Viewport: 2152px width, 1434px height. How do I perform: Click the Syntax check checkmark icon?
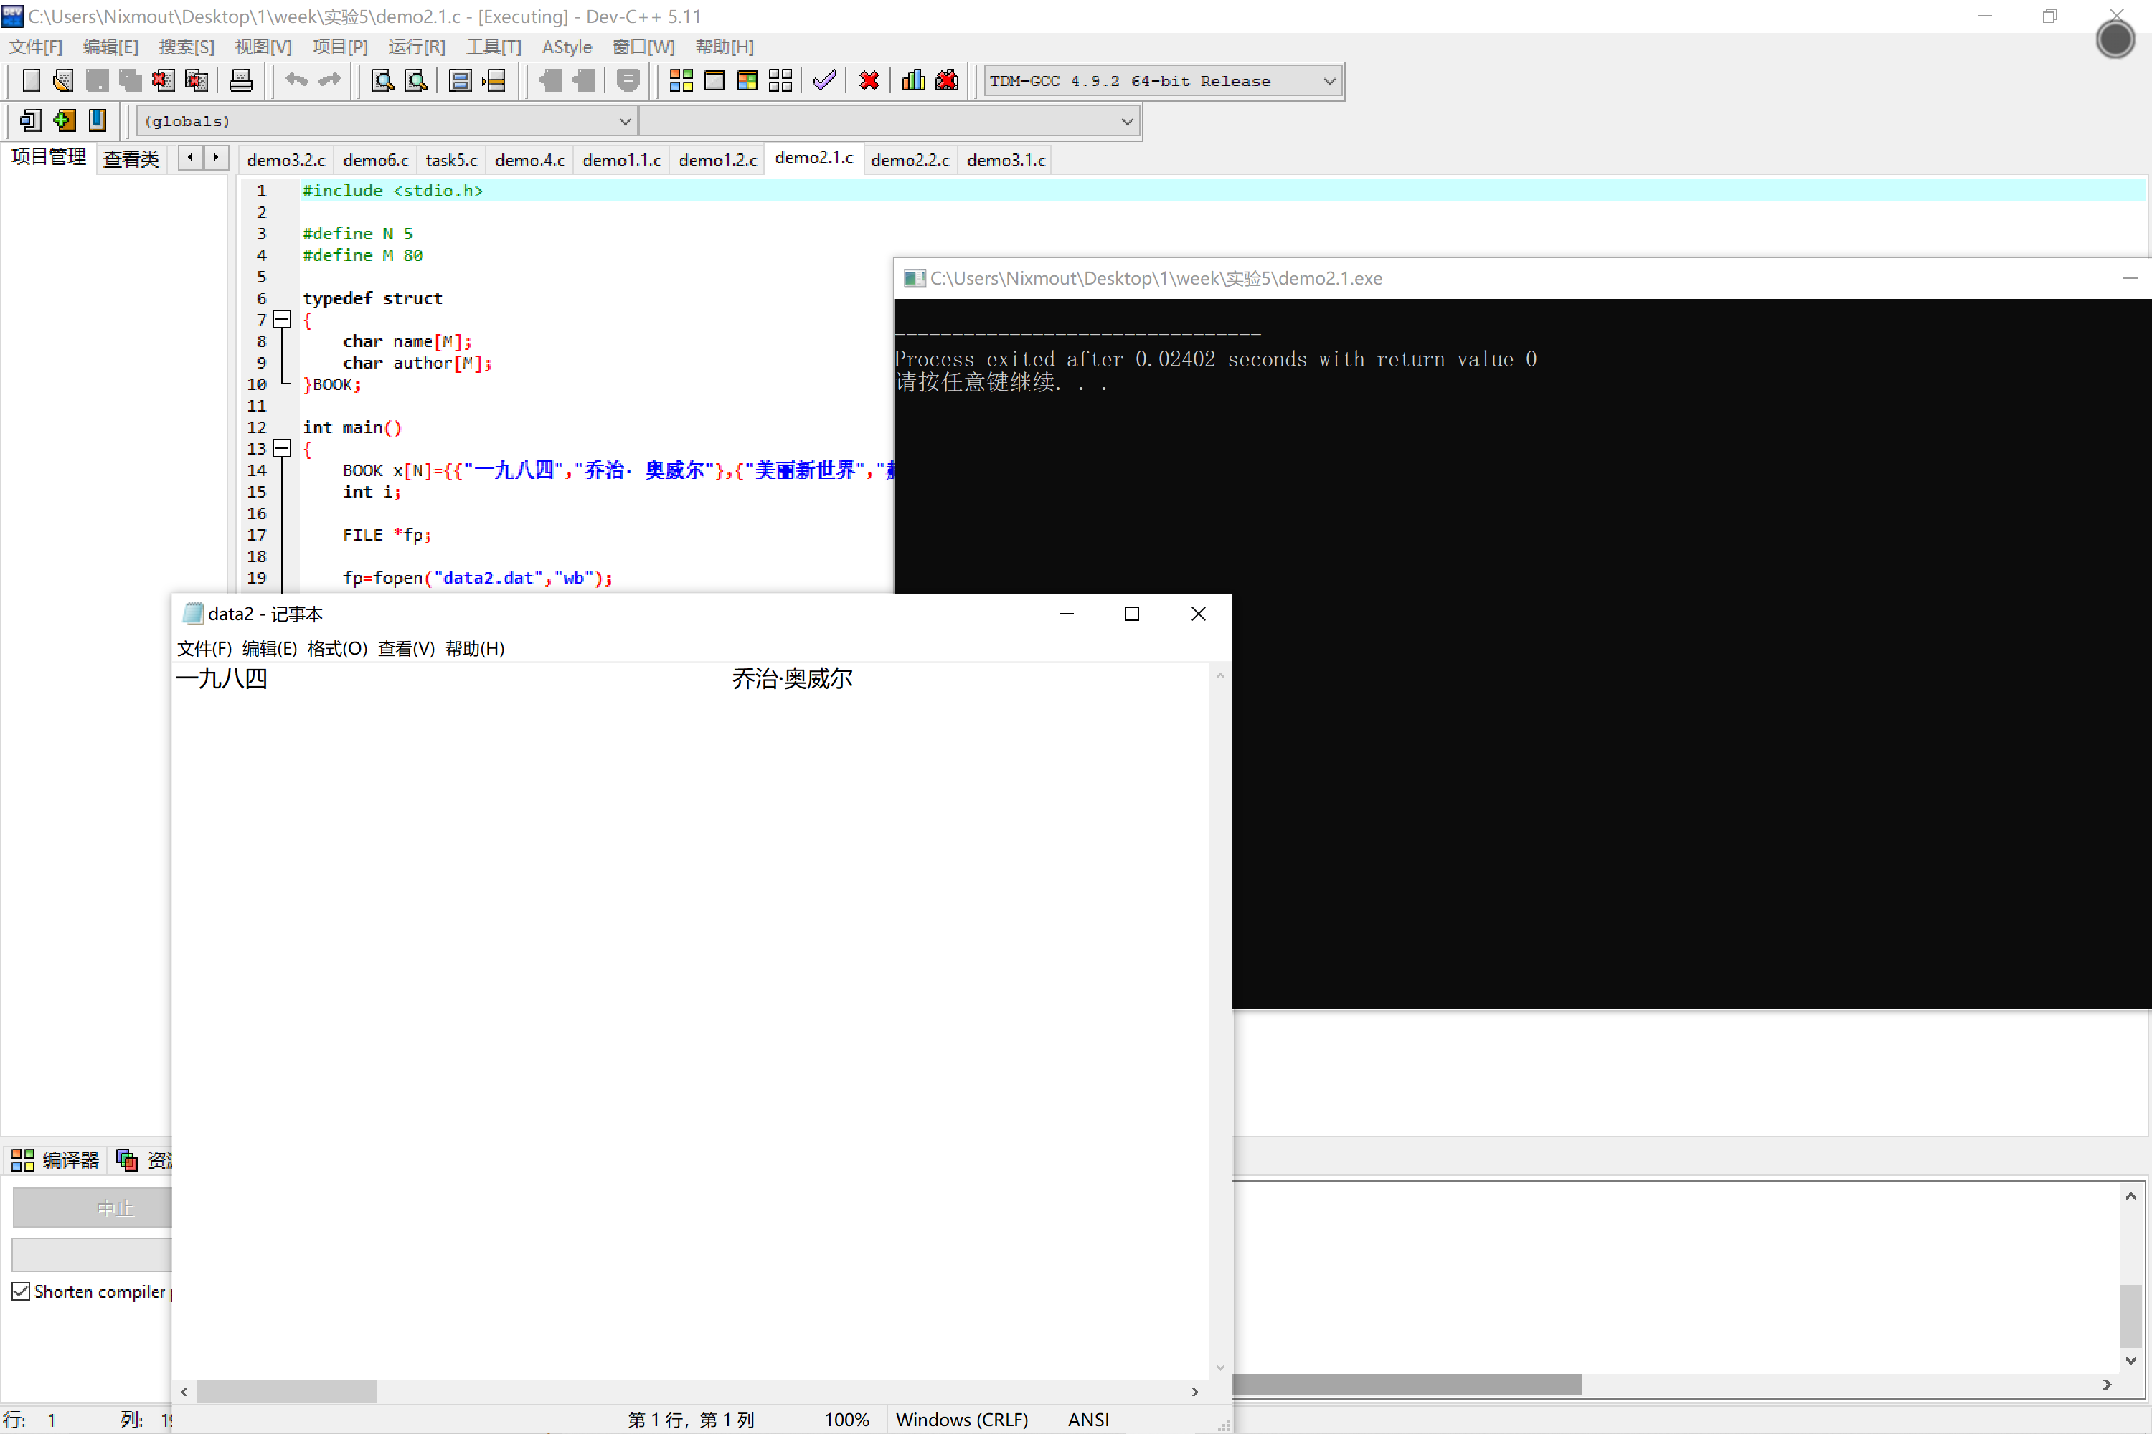[x=824, y=80]
